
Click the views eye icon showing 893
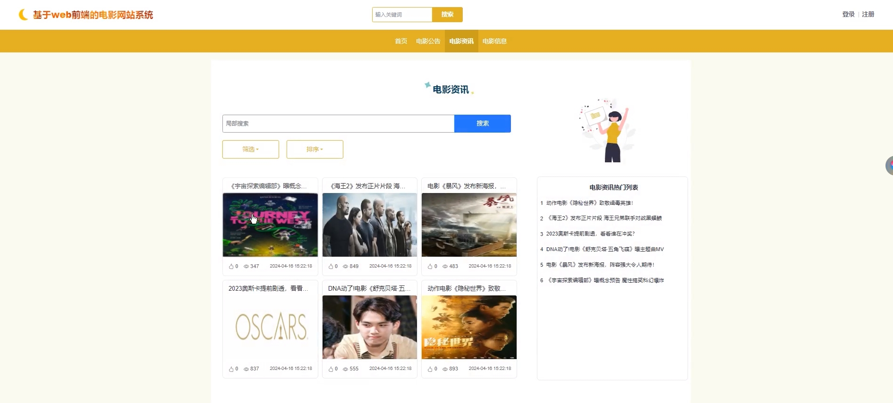click(x=445, y=369)
